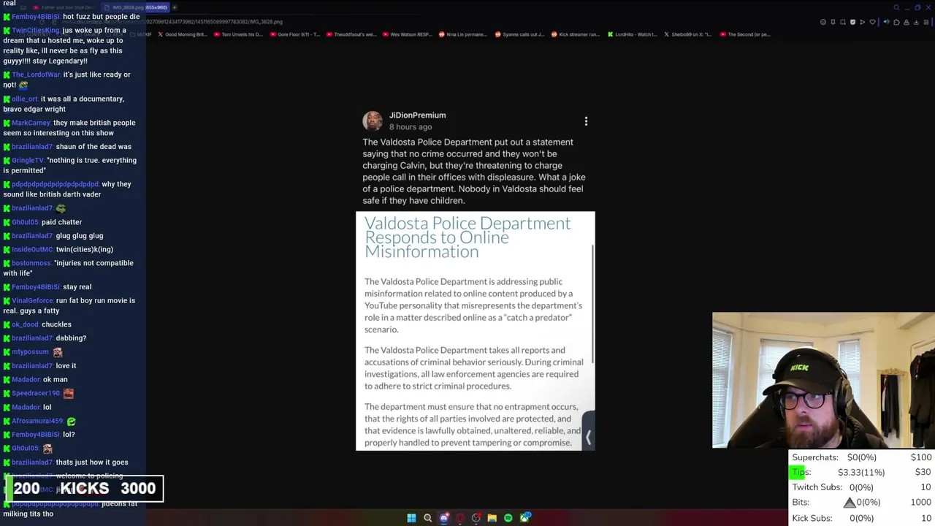Click chat username MarkCarney
935x526 pixels.
31,123
